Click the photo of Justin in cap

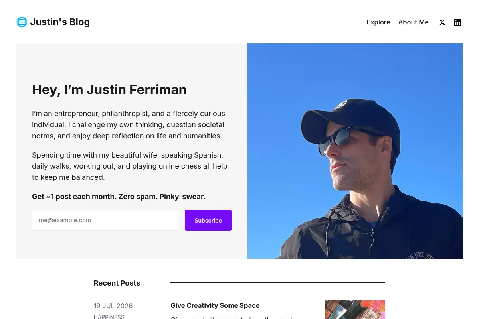pyautogui.click(x=355, y=151)
